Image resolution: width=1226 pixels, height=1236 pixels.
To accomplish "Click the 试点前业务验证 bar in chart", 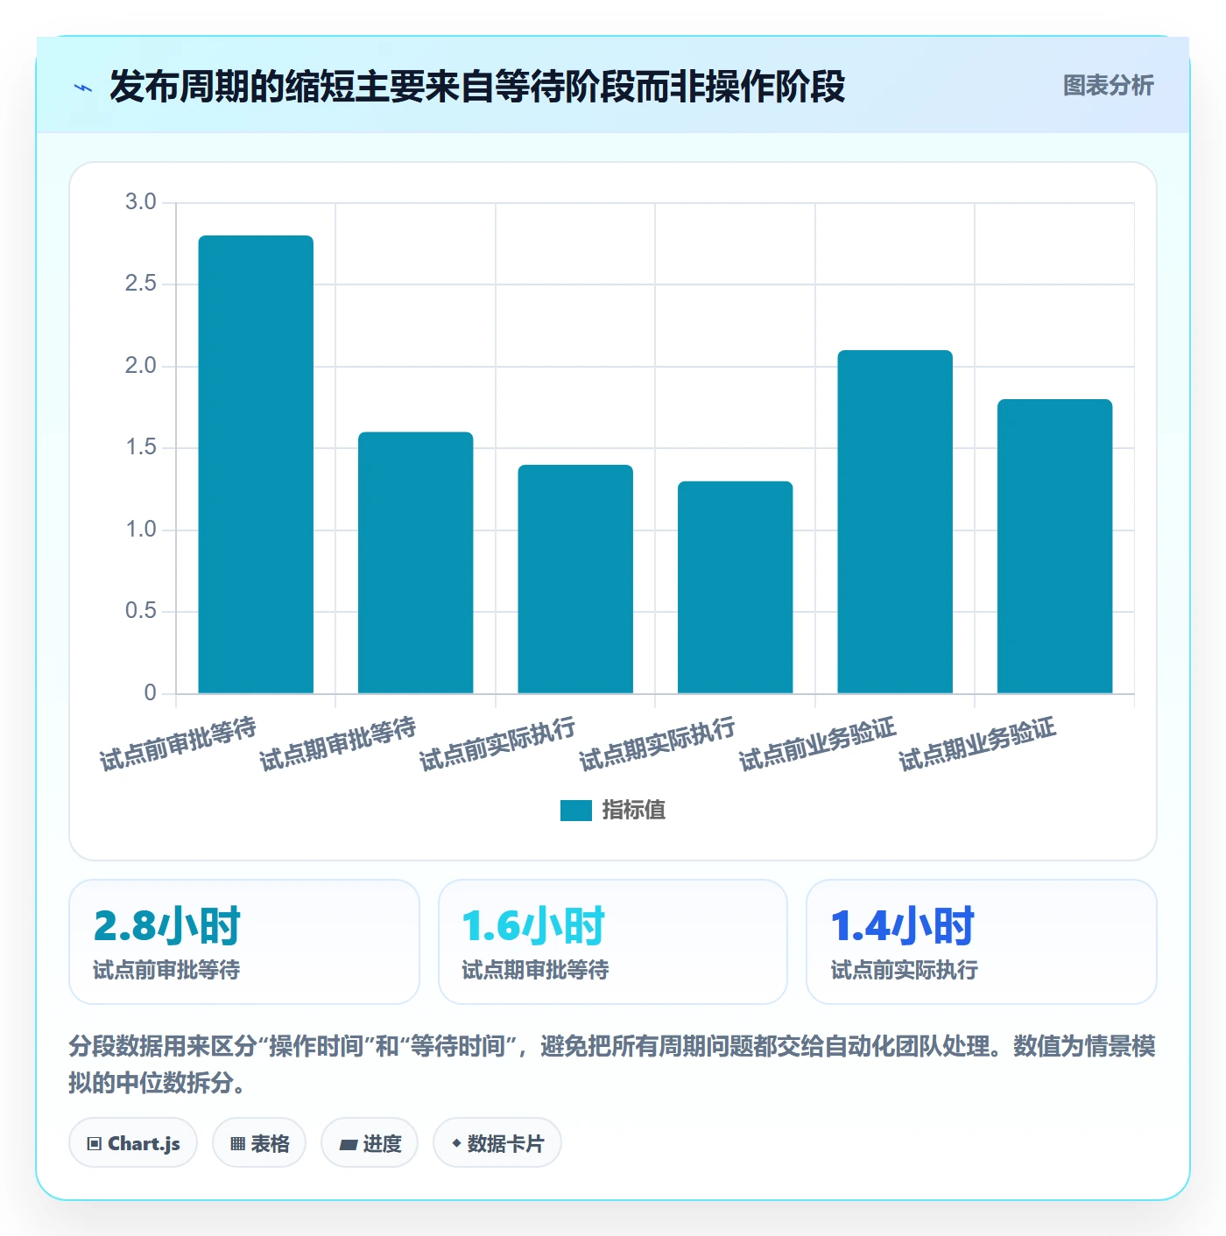I will [895, 522].
